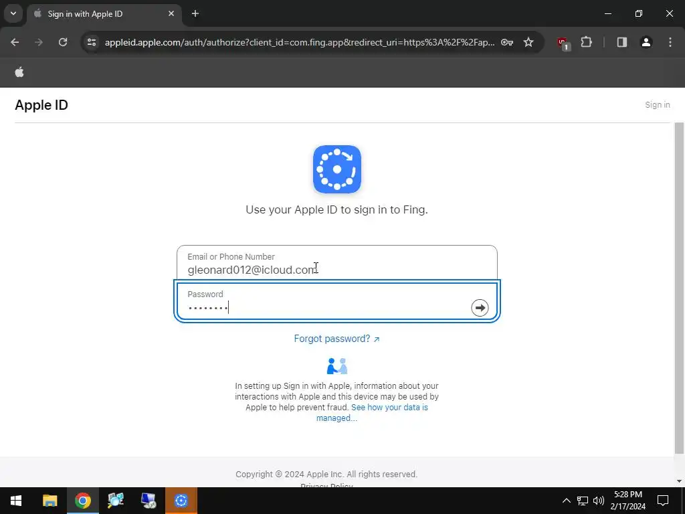
Task: Open the volume tray icon
Action: click(599, 501)
